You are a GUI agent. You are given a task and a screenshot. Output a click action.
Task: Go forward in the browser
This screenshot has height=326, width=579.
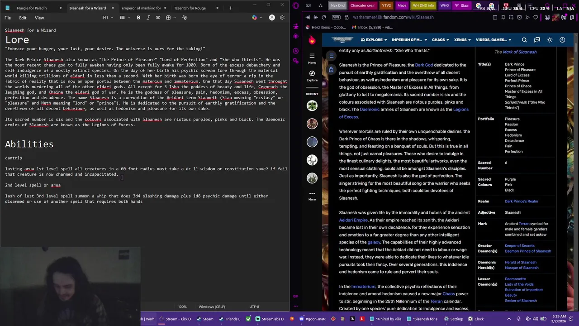316,17
